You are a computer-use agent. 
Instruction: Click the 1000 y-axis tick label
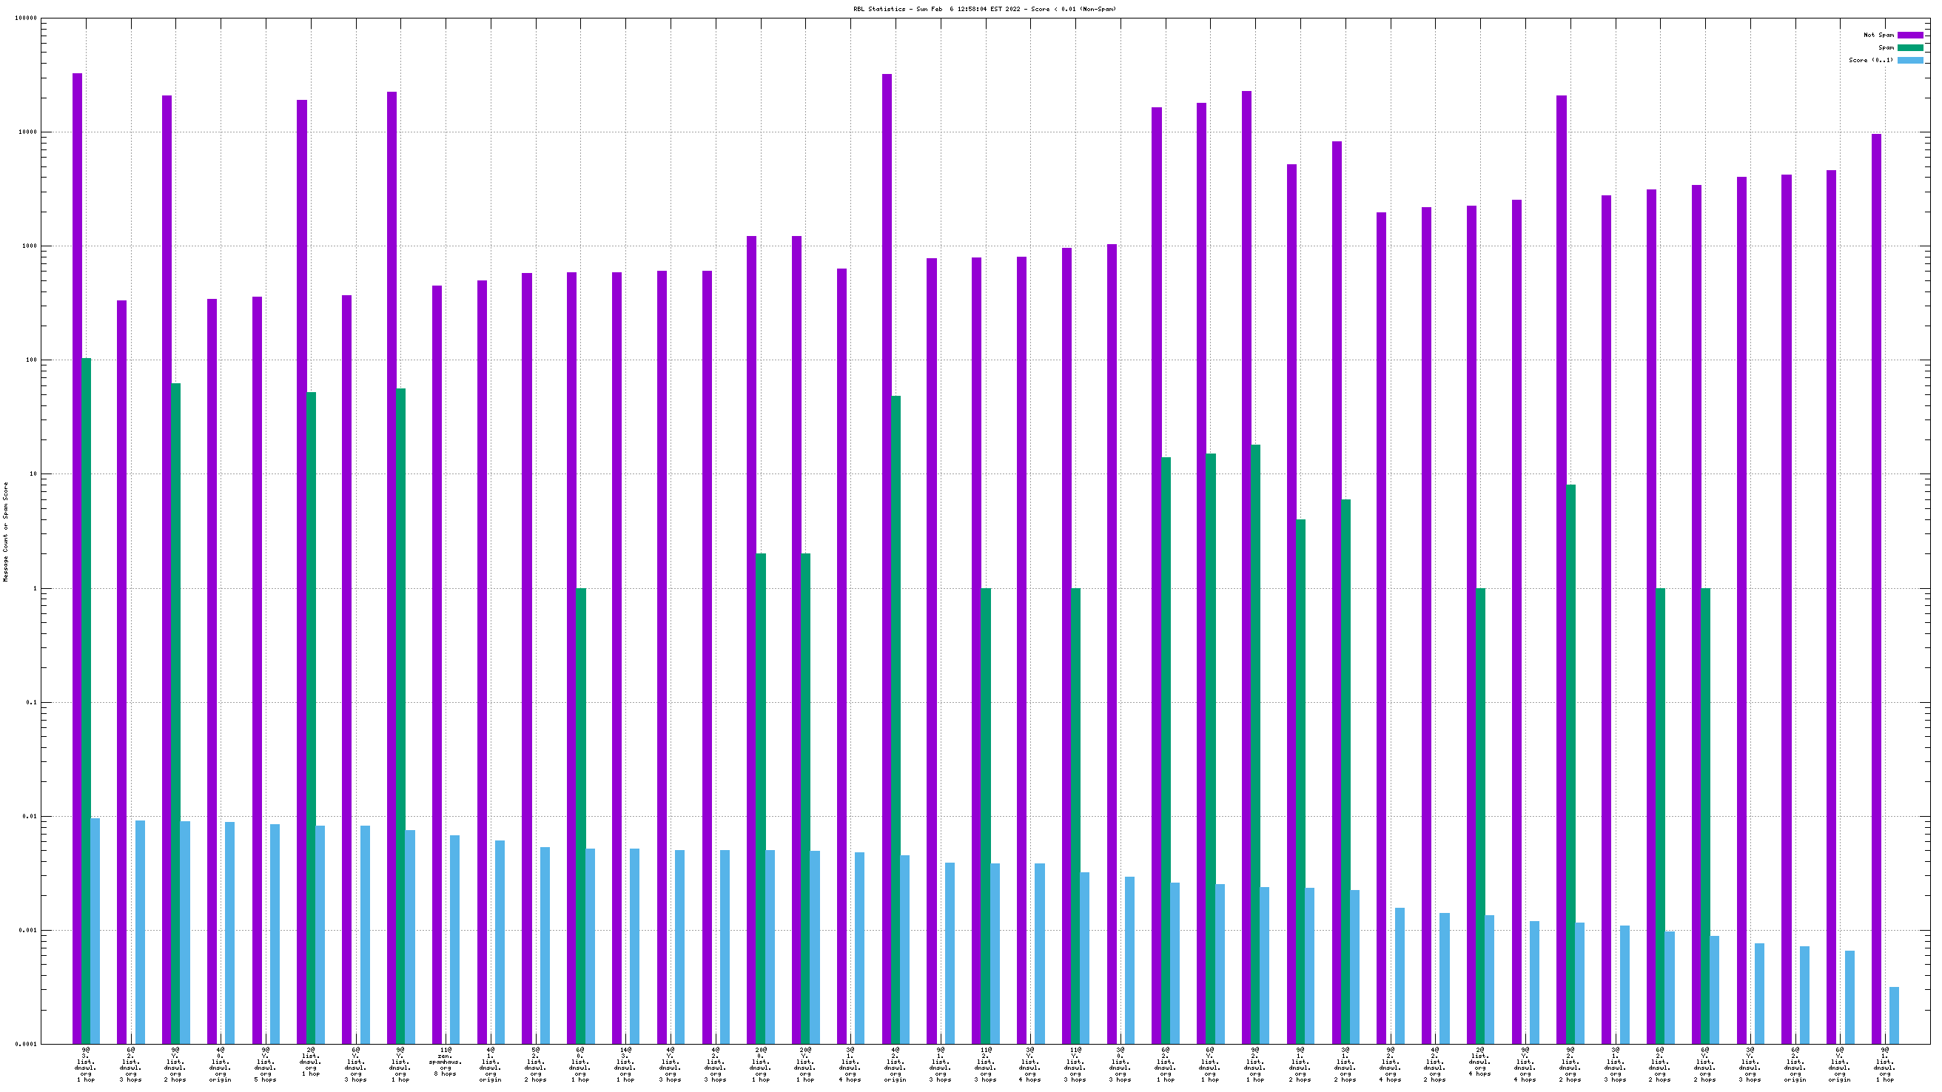point(29,246)
